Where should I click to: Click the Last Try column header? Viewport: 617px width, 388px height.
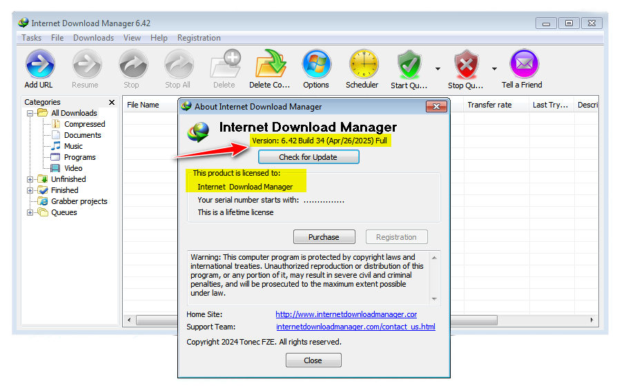pos(551,105)
